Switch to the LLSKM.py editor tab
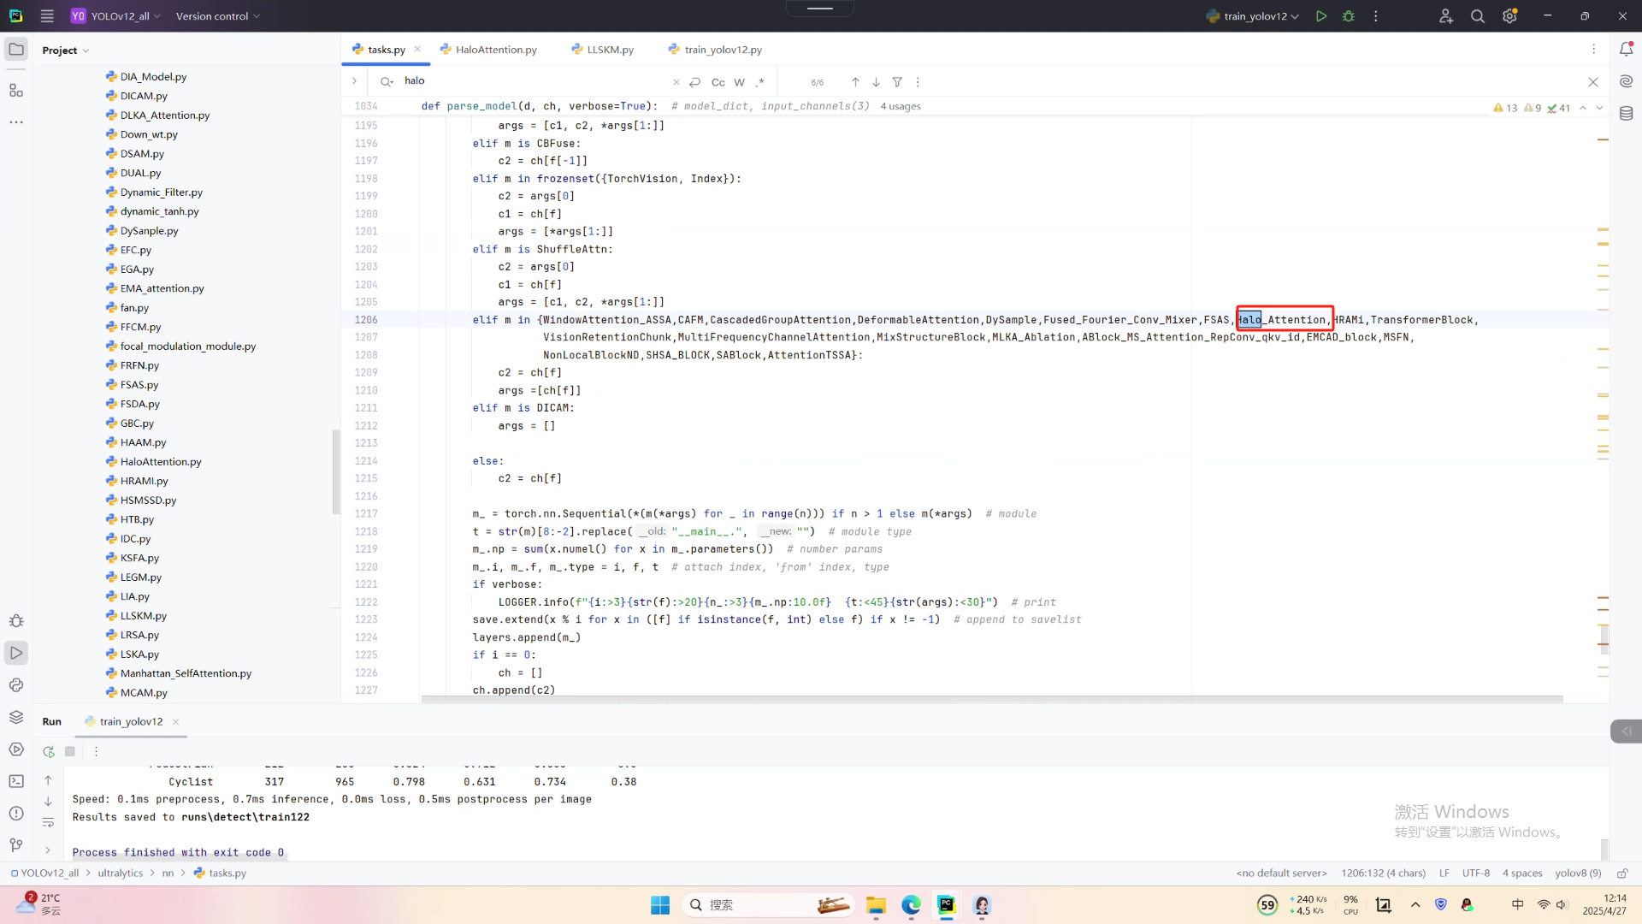This screenshot has width=1642, height=924. (x=610, y=50)
